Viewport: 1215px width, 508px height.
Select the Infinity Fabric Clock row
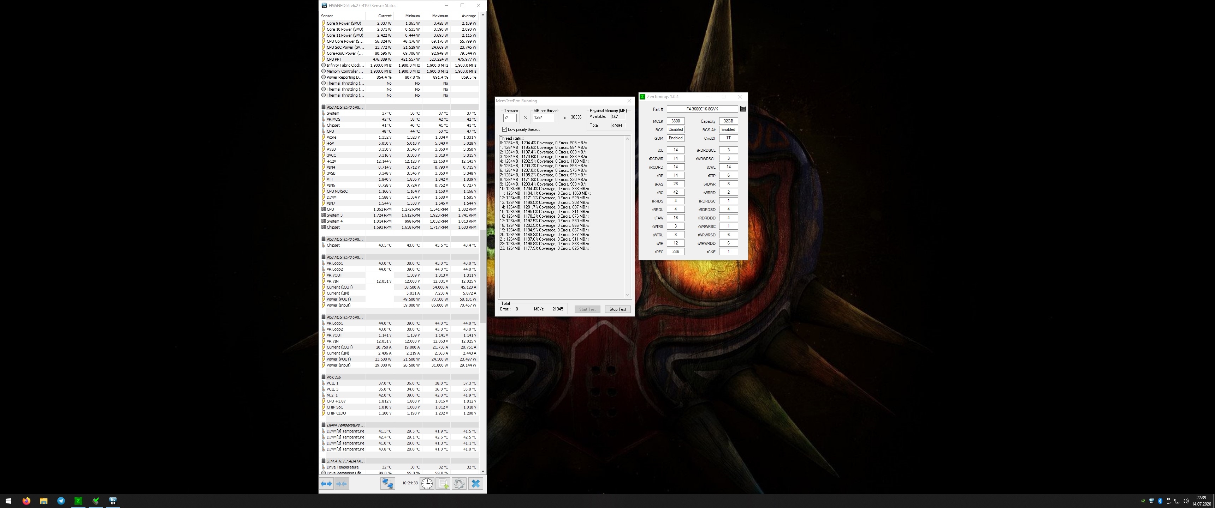pyautogui.click(x=400, y=66)
